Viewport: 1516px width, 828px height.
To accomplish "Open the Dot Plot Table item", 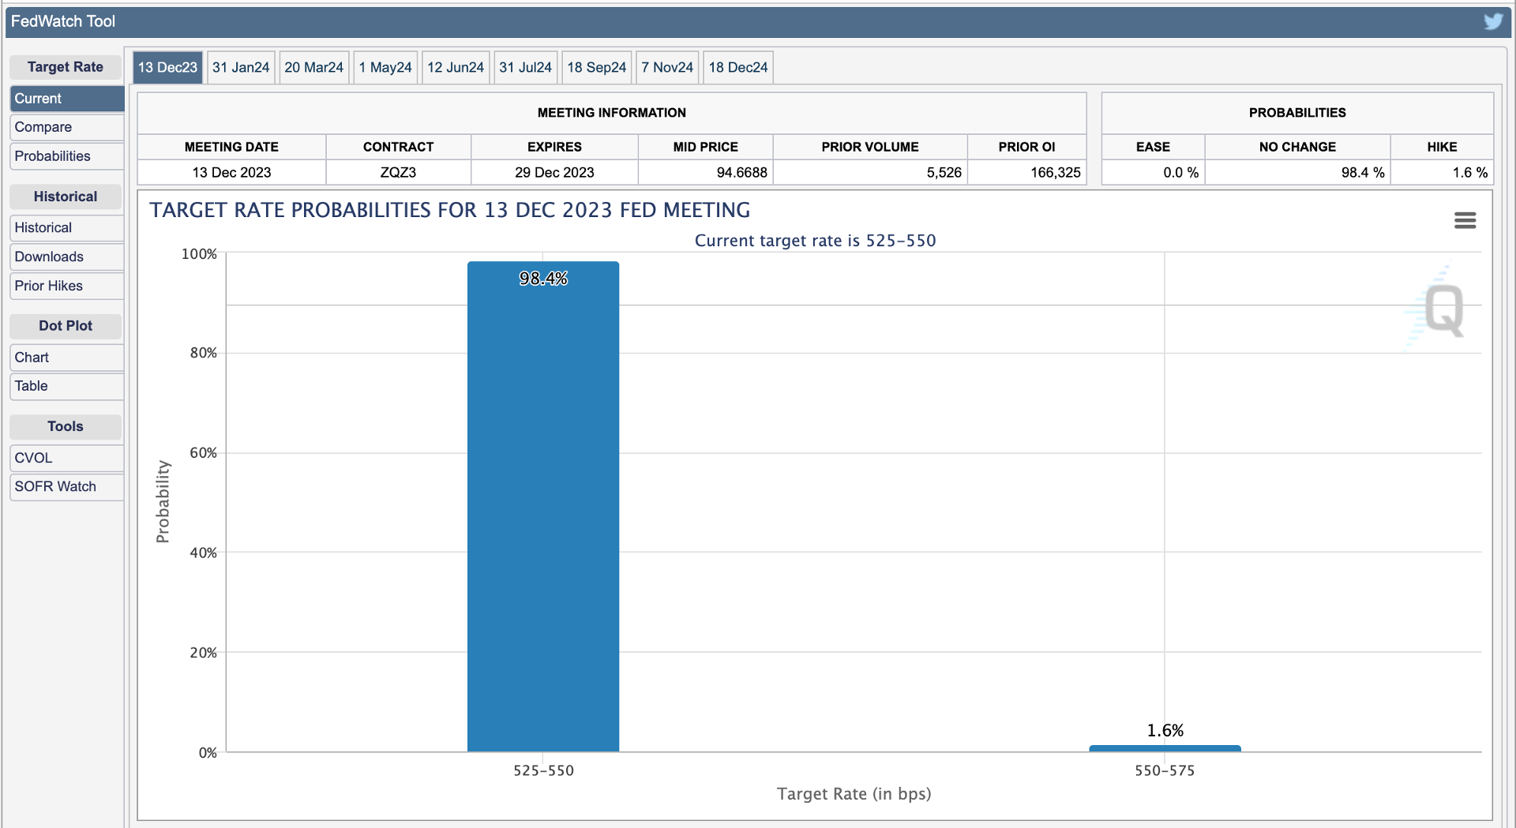I will point(66,386).
